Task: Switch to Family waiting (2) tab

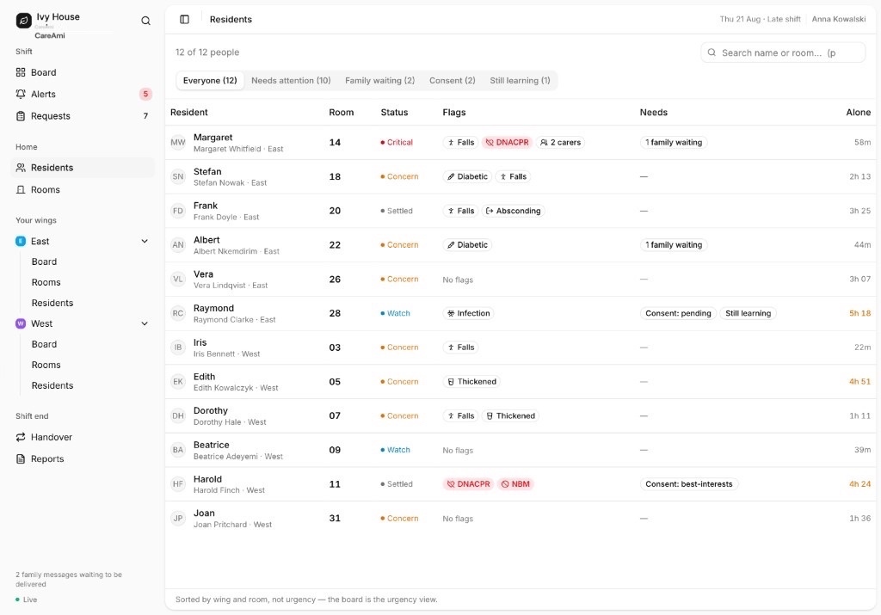Action: [379, 81]
